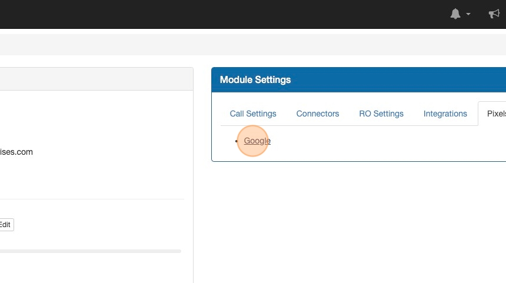Click the divider line above Edit
Viewport: 506px width, 283px height.
tap(88, 199)
